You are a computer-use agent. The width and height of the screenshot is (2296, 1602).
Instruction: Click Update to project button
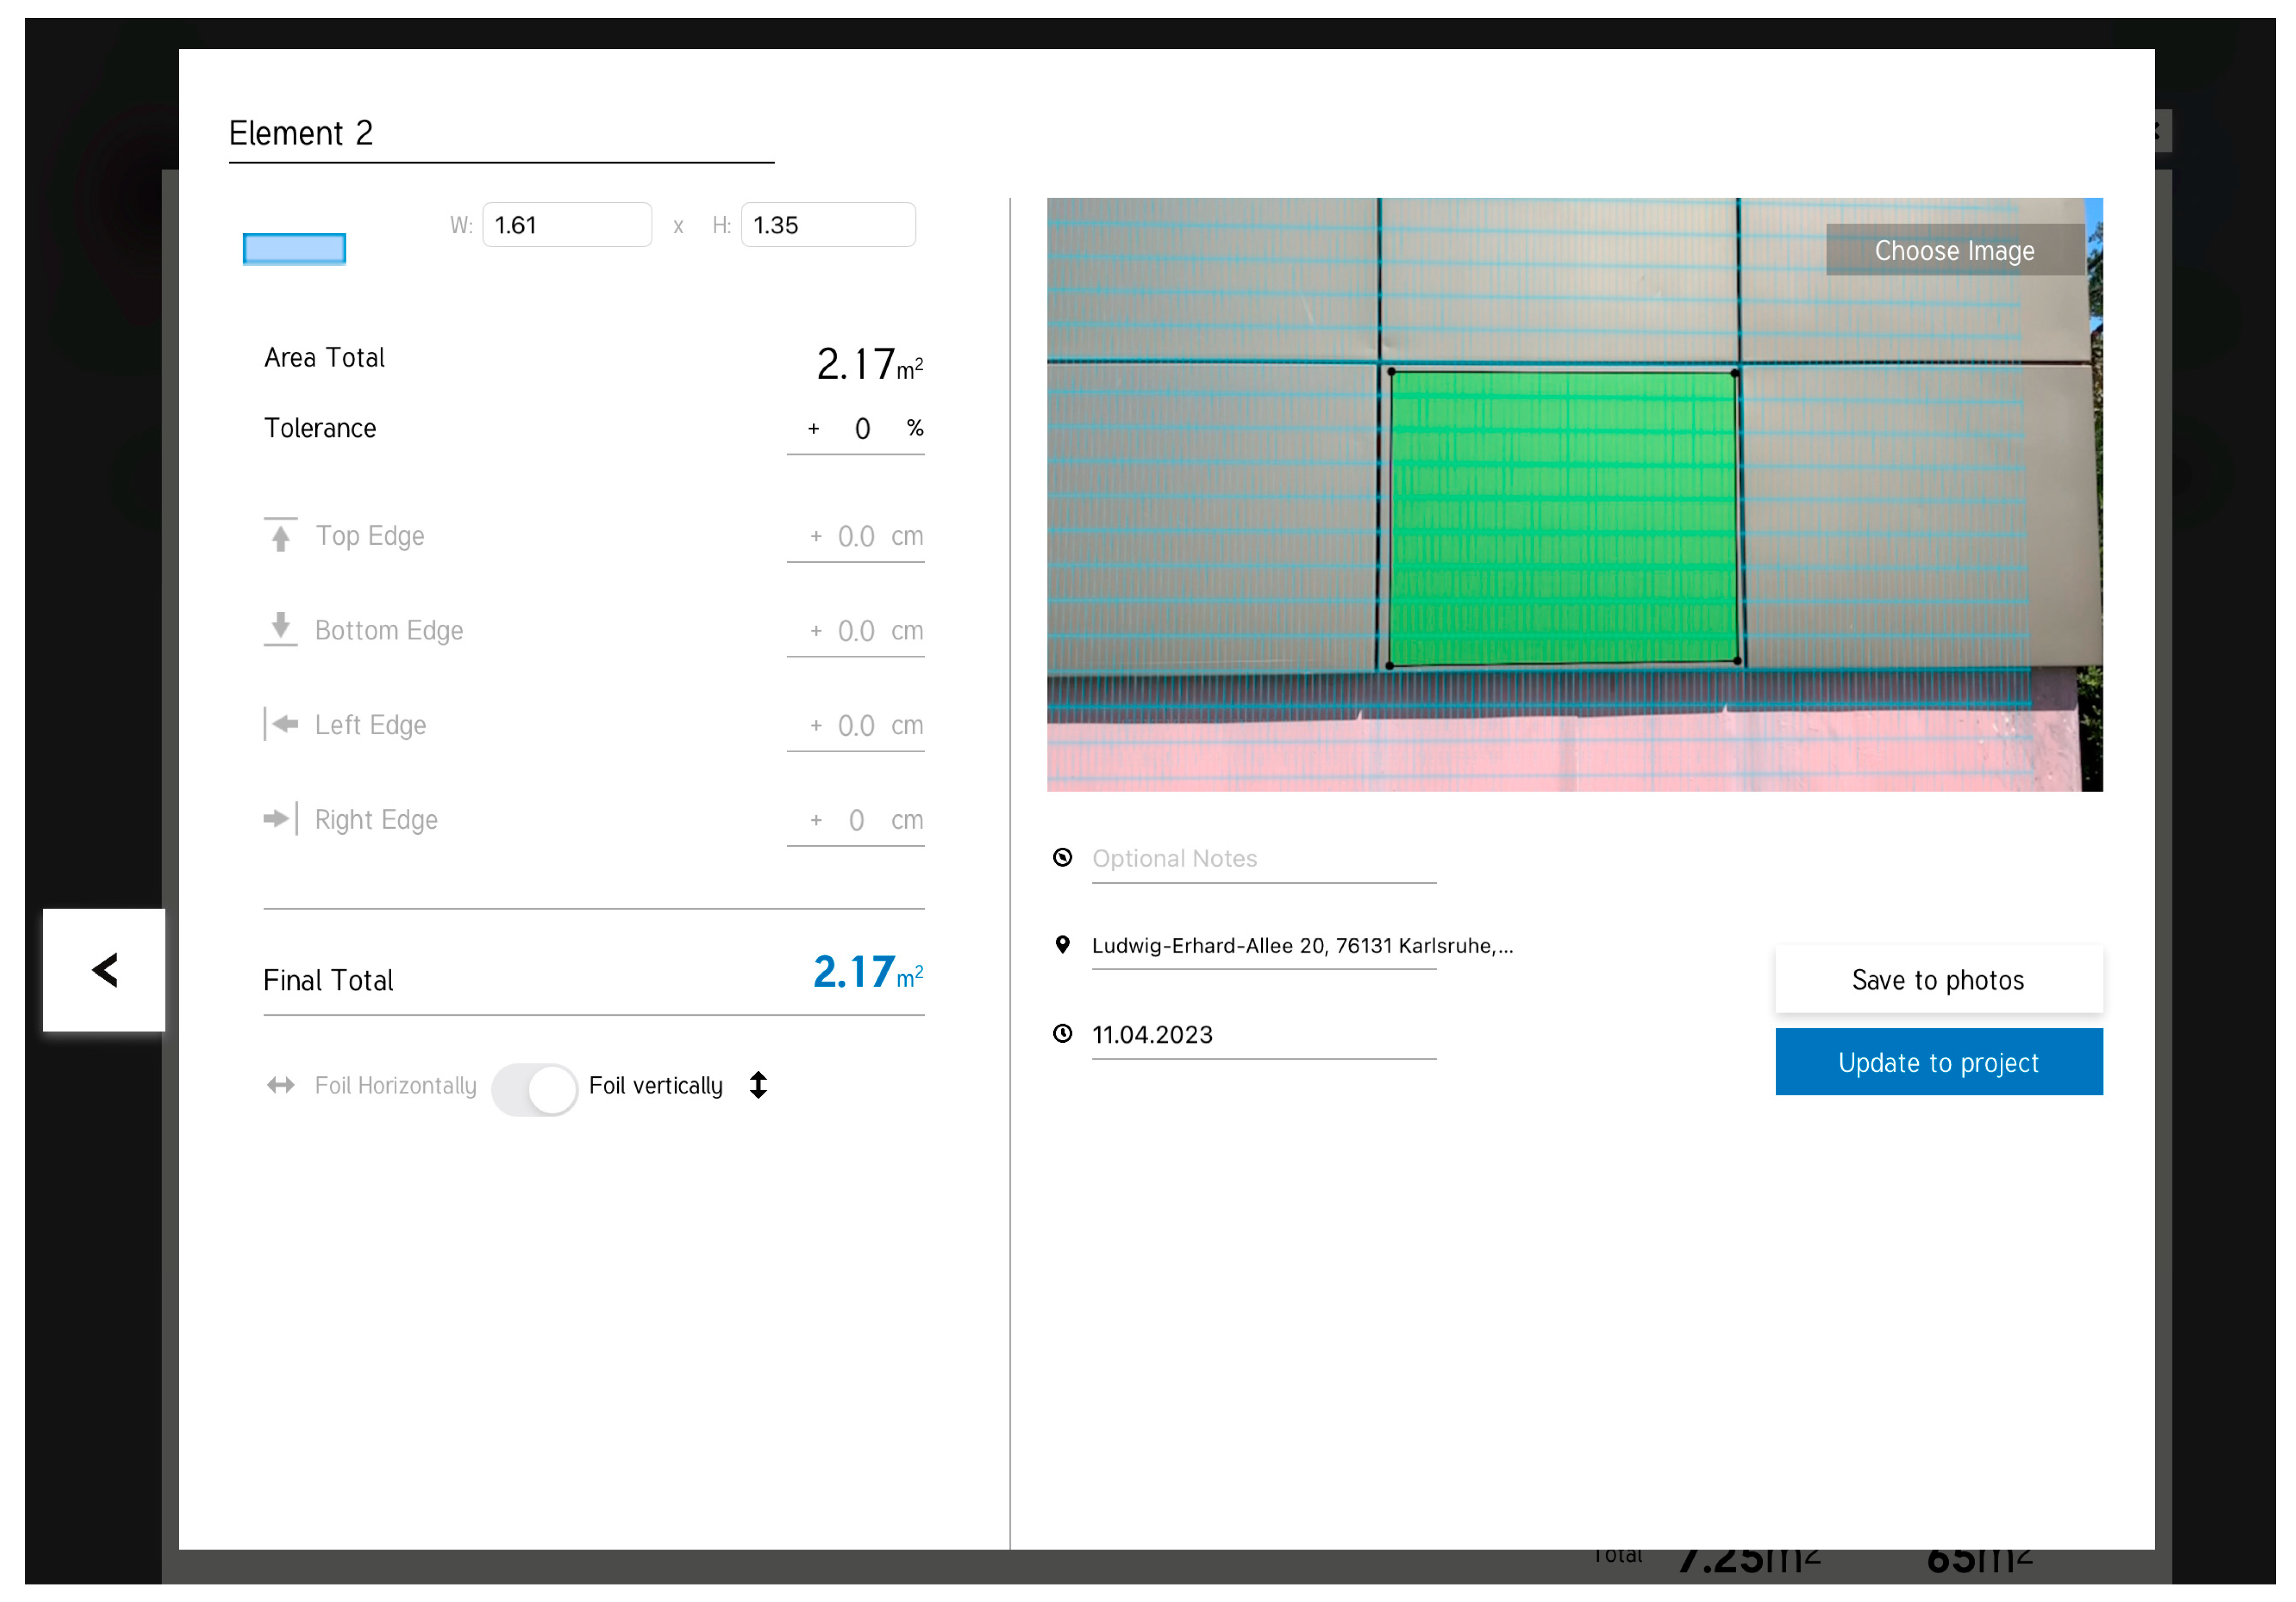1937,1062
